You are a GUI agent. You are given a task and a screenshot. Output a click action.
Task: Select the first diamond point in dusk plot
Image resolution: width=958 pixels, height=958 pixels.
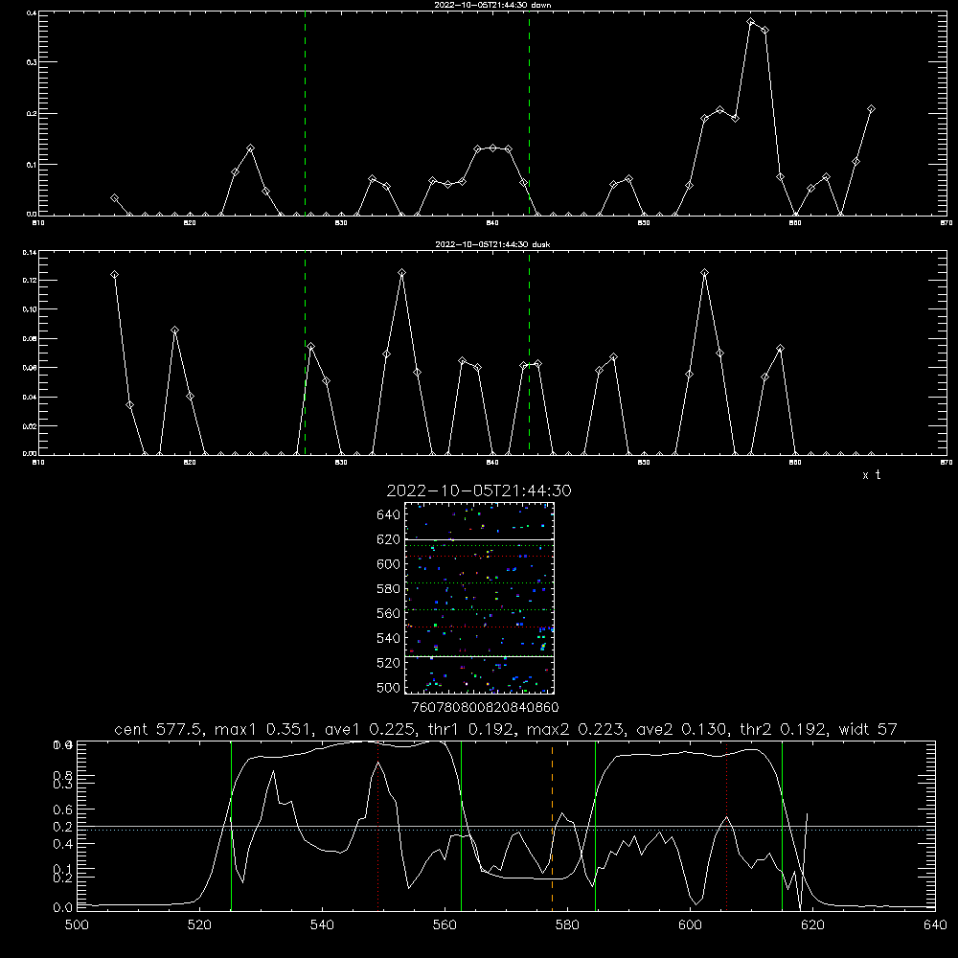tap(114, 275)
